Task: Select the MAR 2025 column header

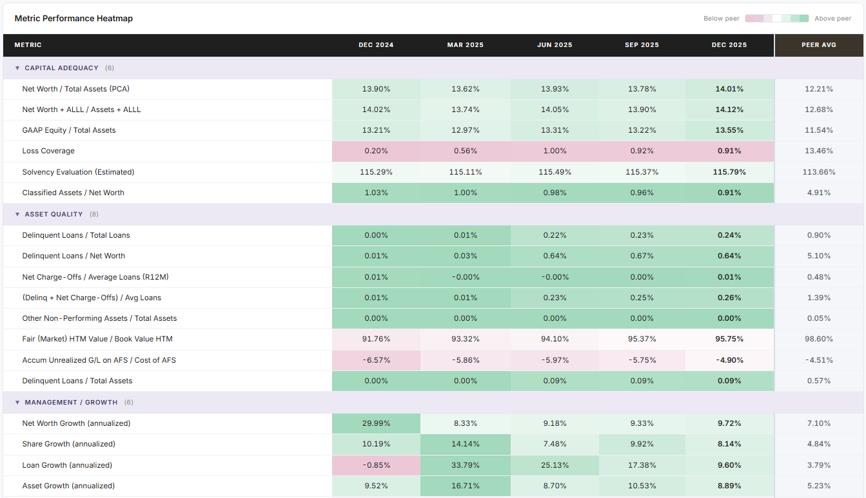Action: coord(465,45)
